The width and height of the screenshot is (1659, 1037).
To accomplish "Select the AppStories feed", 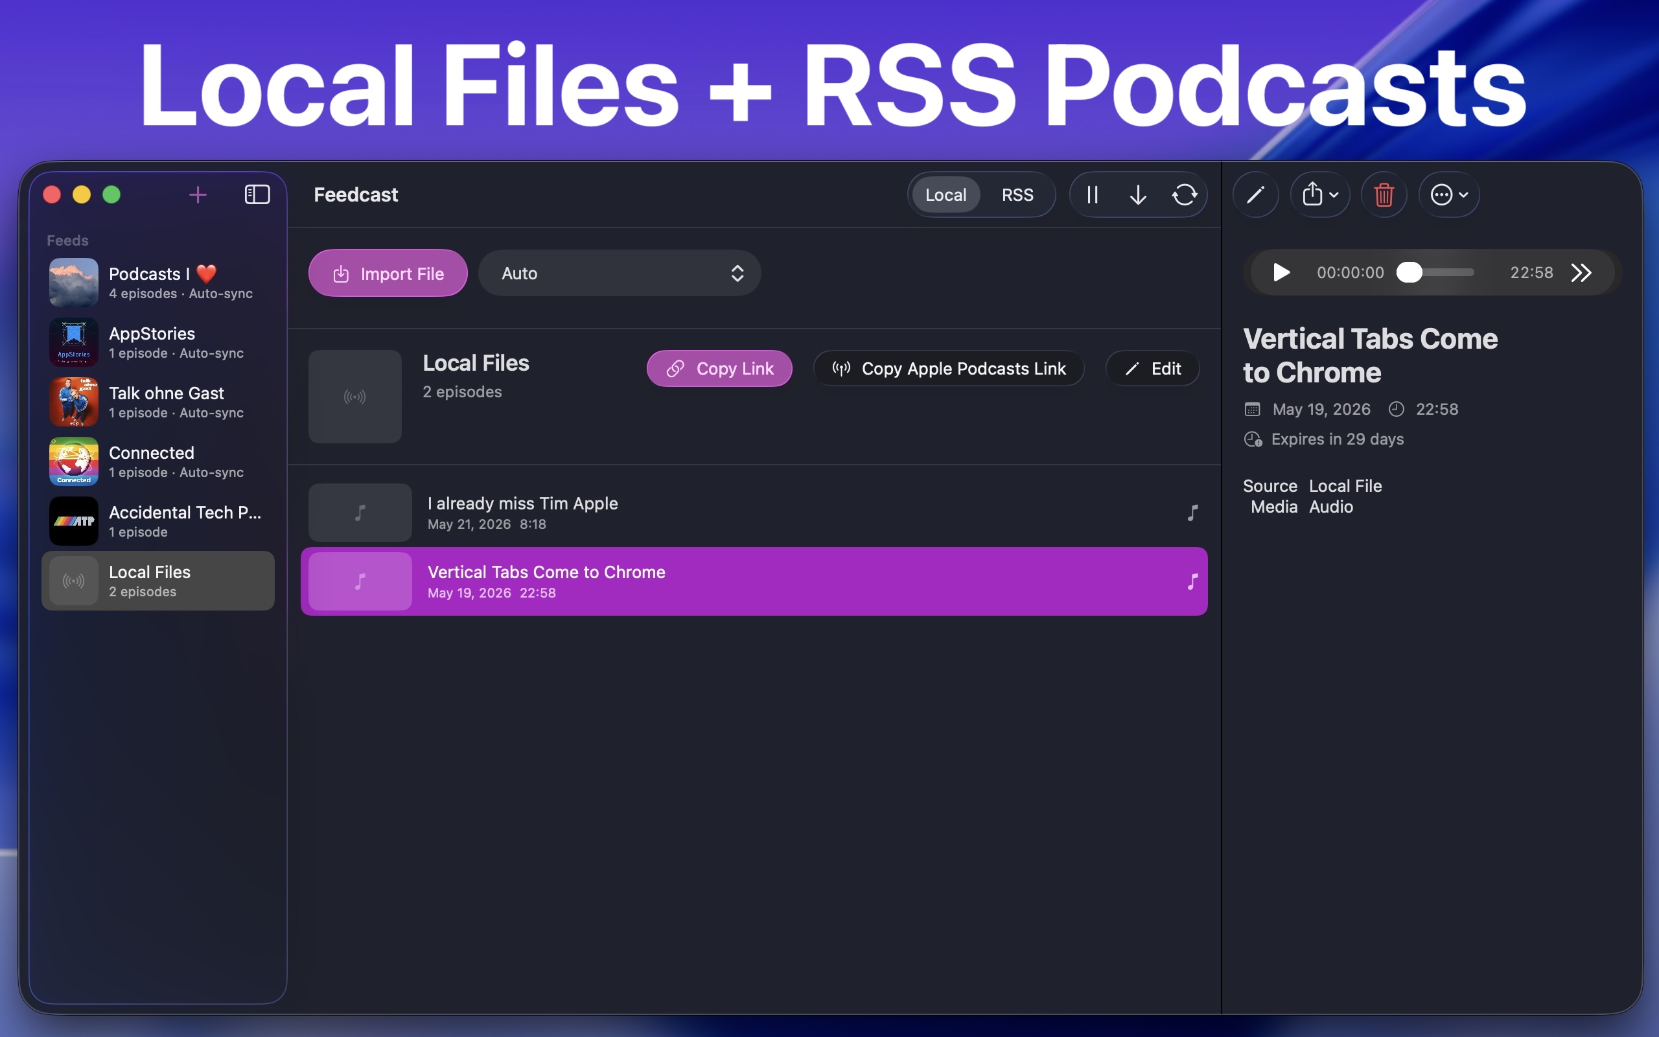I will (x=157, y=342).
